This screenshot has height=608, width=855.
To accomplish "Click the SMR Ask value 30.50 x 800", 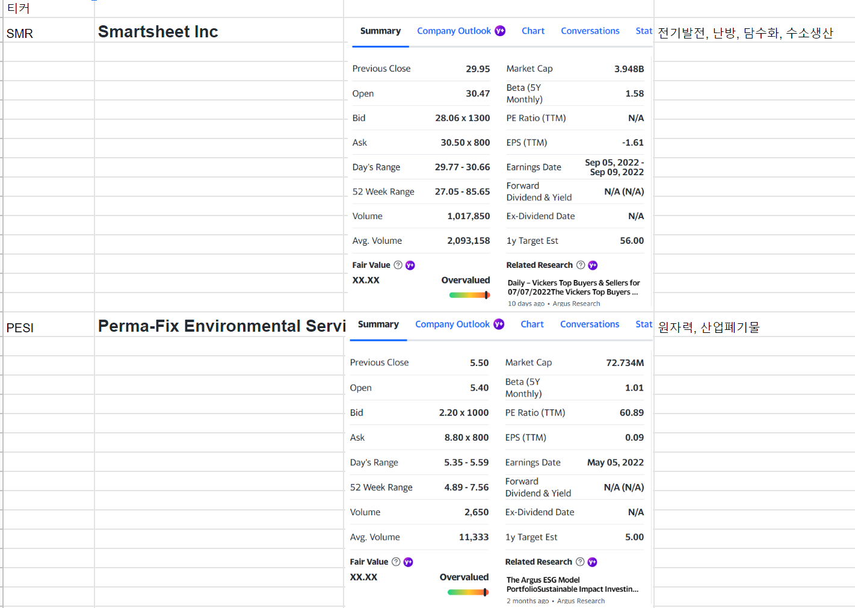I will click(x=465, y=143).
